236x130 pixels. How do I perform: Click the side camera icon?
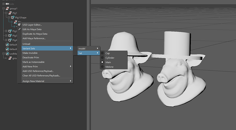coord(7,4)
